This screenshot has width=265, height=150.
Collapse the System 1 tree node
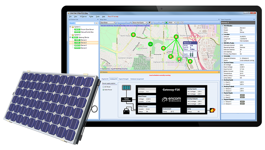(70, 27)
